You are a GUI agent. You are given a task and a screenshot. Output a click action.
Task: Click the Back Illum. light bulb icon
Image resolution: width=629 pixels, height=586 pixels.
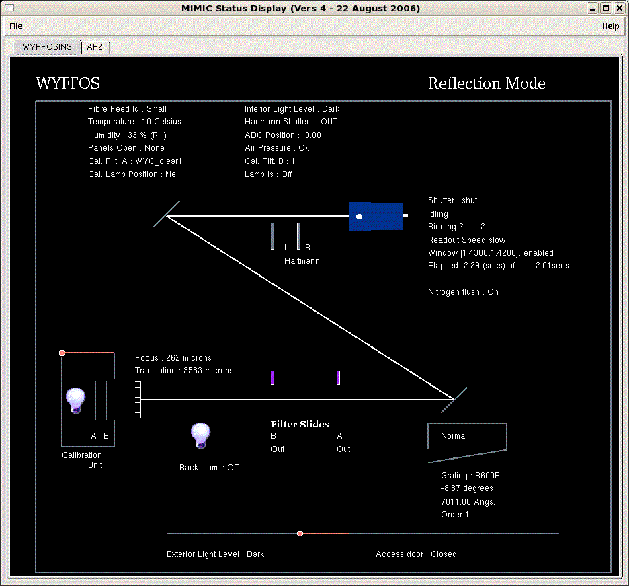[x=200, y=436]
